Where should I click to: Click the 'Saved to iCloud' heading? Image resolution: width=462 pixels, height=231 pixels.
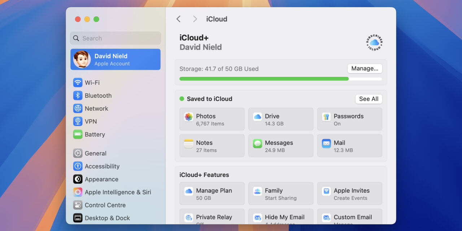(x=209, y=99)
